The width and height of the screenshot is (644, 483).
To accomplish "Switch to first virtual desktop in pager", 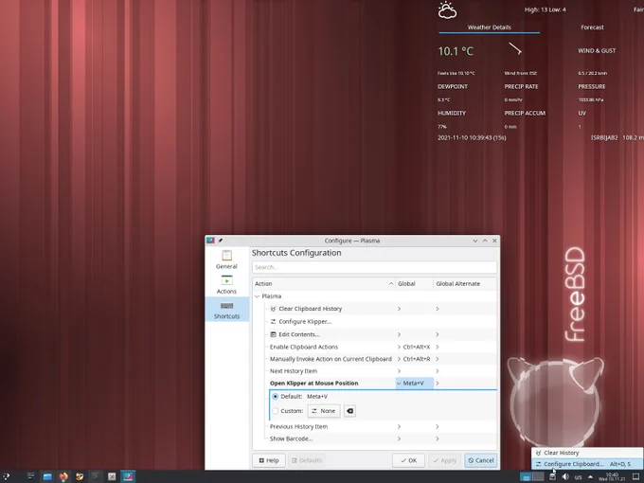I will 526,476.
